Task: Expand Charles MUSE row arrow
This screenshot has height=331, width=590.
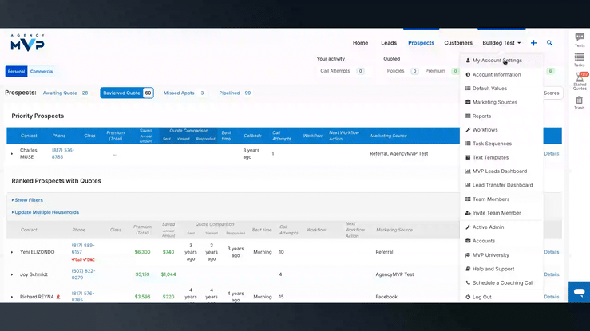Action: pos(12,154)
